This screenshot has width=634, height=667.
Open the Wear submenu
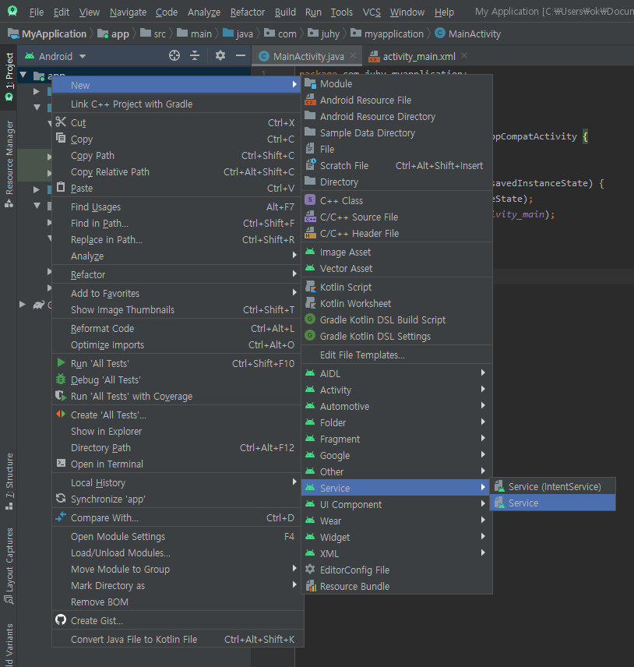[396, 521]
